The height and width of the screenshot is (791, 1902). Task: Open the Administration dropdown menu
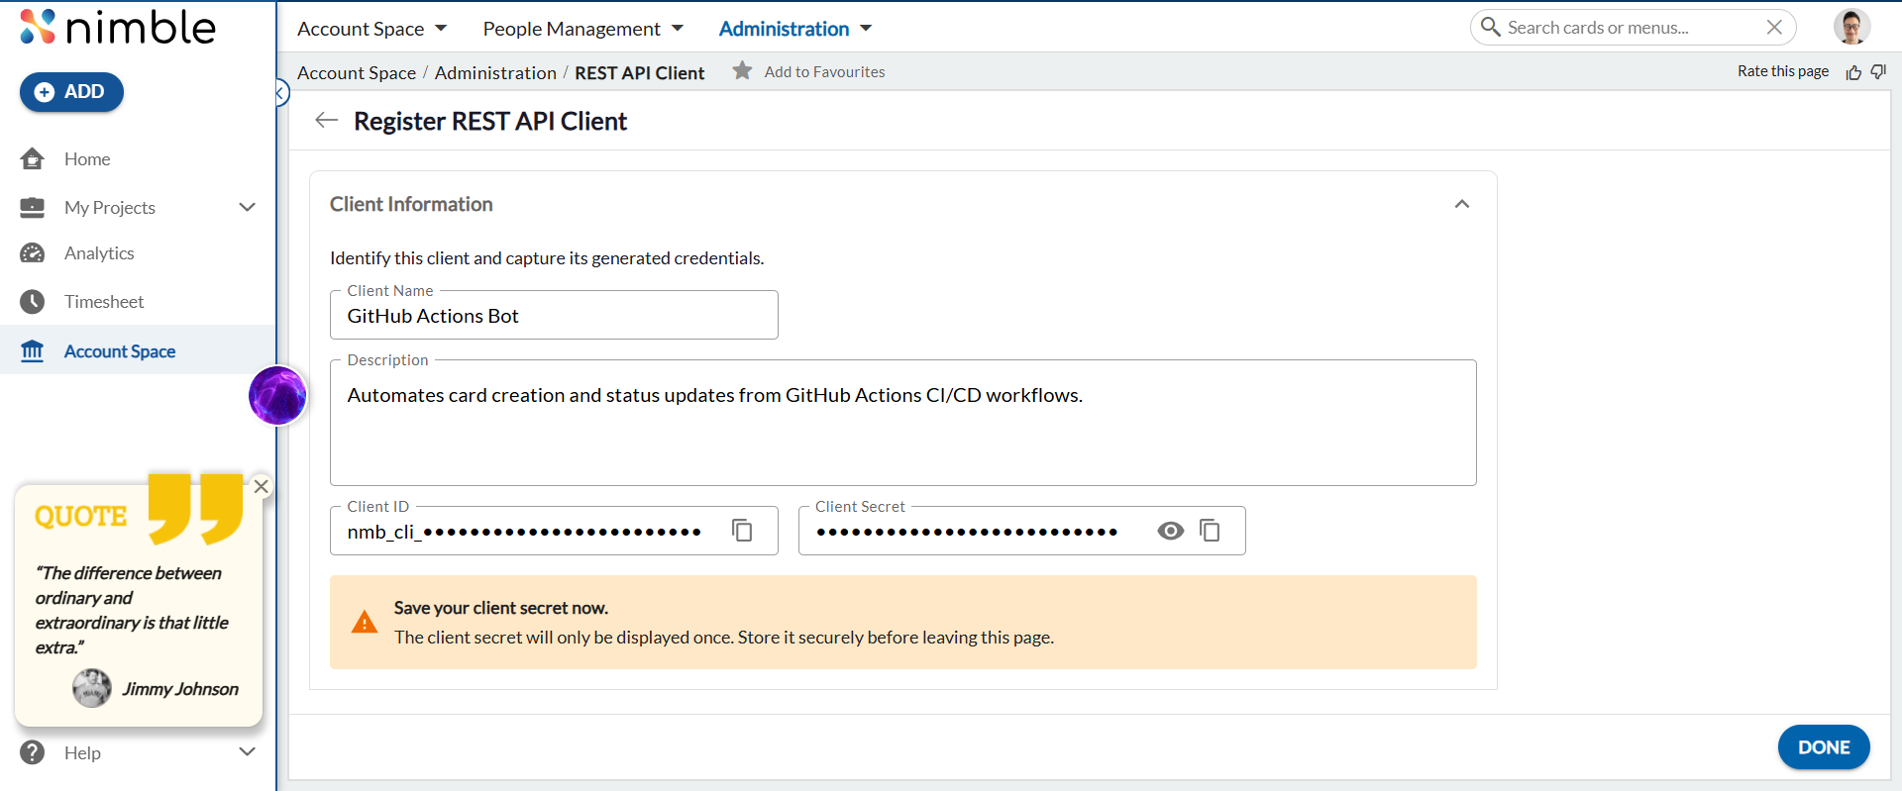[795, 29]
